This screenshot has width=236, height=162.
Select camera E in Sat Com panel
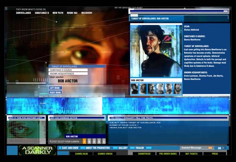104,142
